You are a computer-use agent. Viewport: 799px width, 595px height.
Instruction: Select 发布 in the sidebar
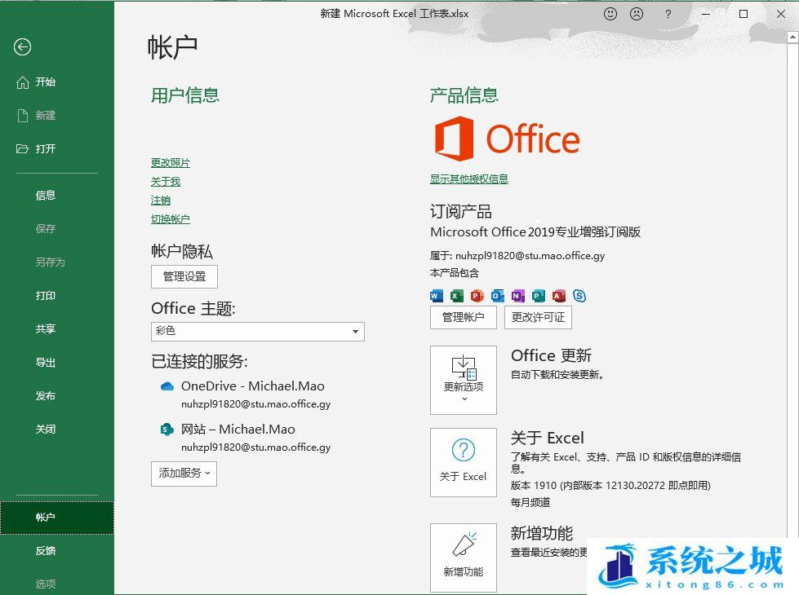coord(46,396)
